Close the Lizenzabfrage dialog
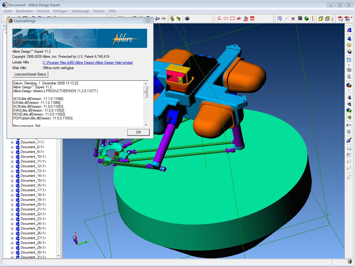 [x=148, y=21]
